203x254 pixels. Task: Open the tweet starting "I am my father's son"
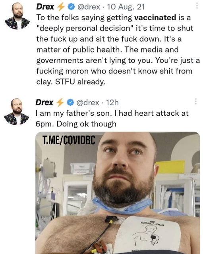pyautogui.click(x=112, y=118)
